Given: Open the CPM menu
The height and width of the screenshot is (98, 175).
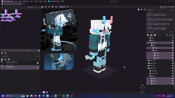Looking at the screenshot, I should point(63,1).
